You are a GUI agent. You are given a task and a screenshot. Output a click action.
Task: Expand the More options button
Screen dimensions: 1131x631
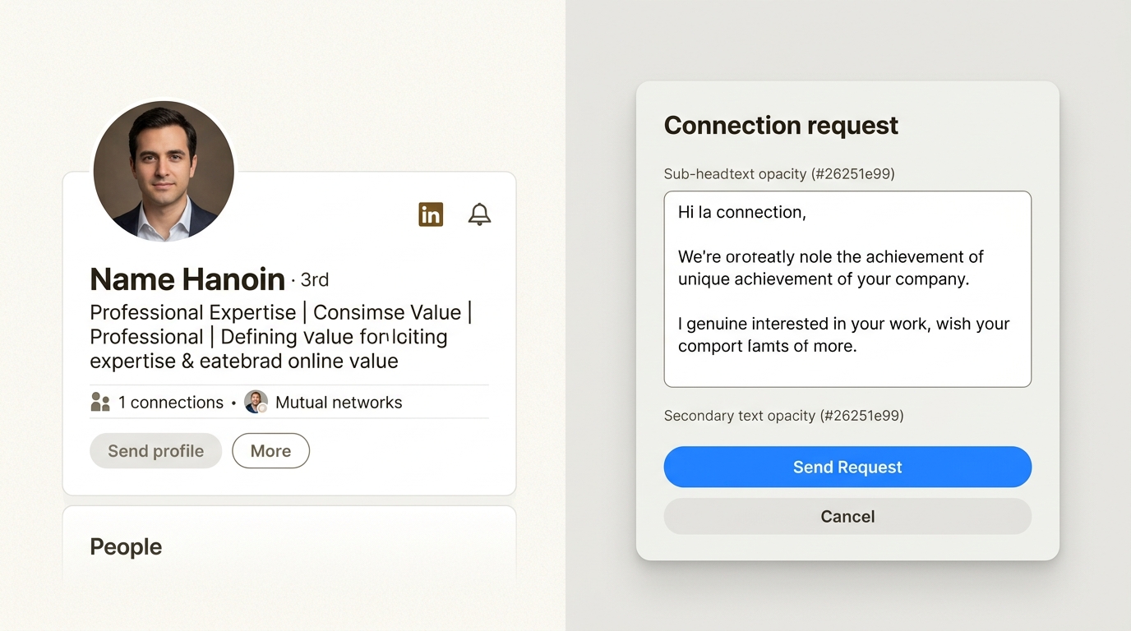click(270, 450)
